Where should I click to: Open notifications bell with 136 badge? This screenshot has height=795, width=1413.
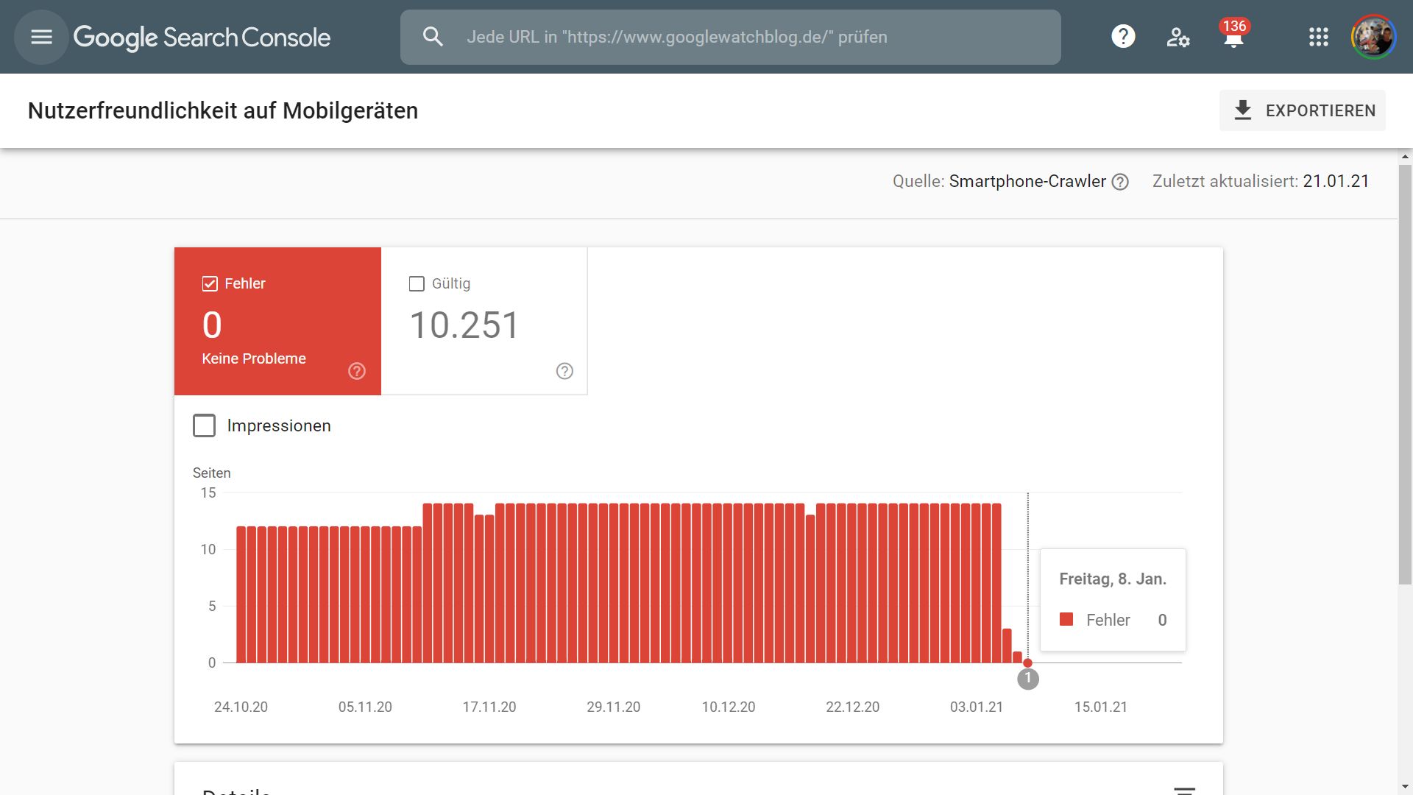tap(1233, 37)
